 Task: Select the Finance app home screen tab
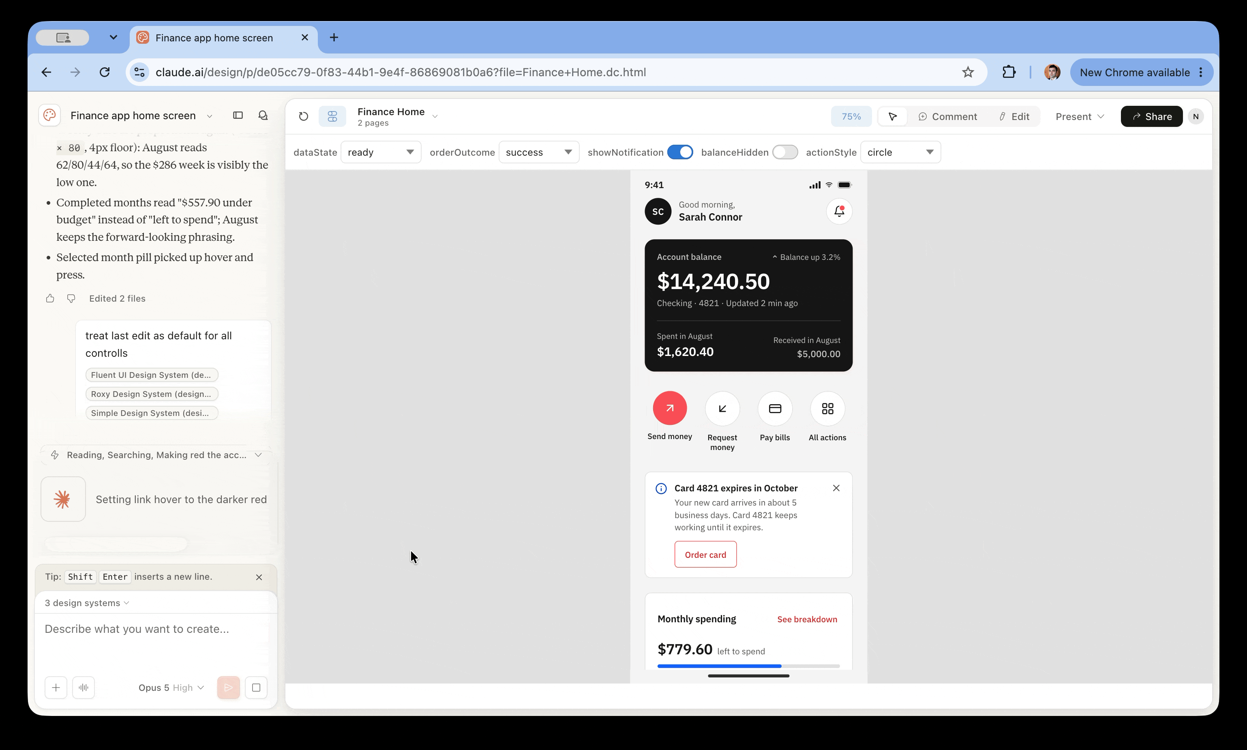223,38
